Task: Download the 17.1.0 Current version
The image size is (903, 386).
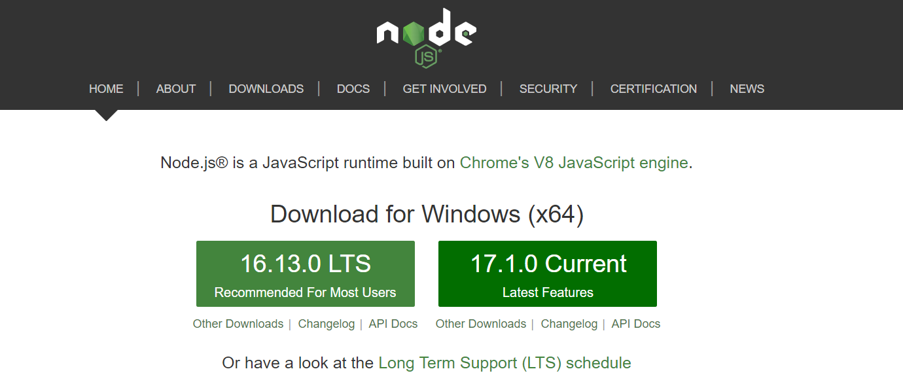Action: tap(548, 273)
